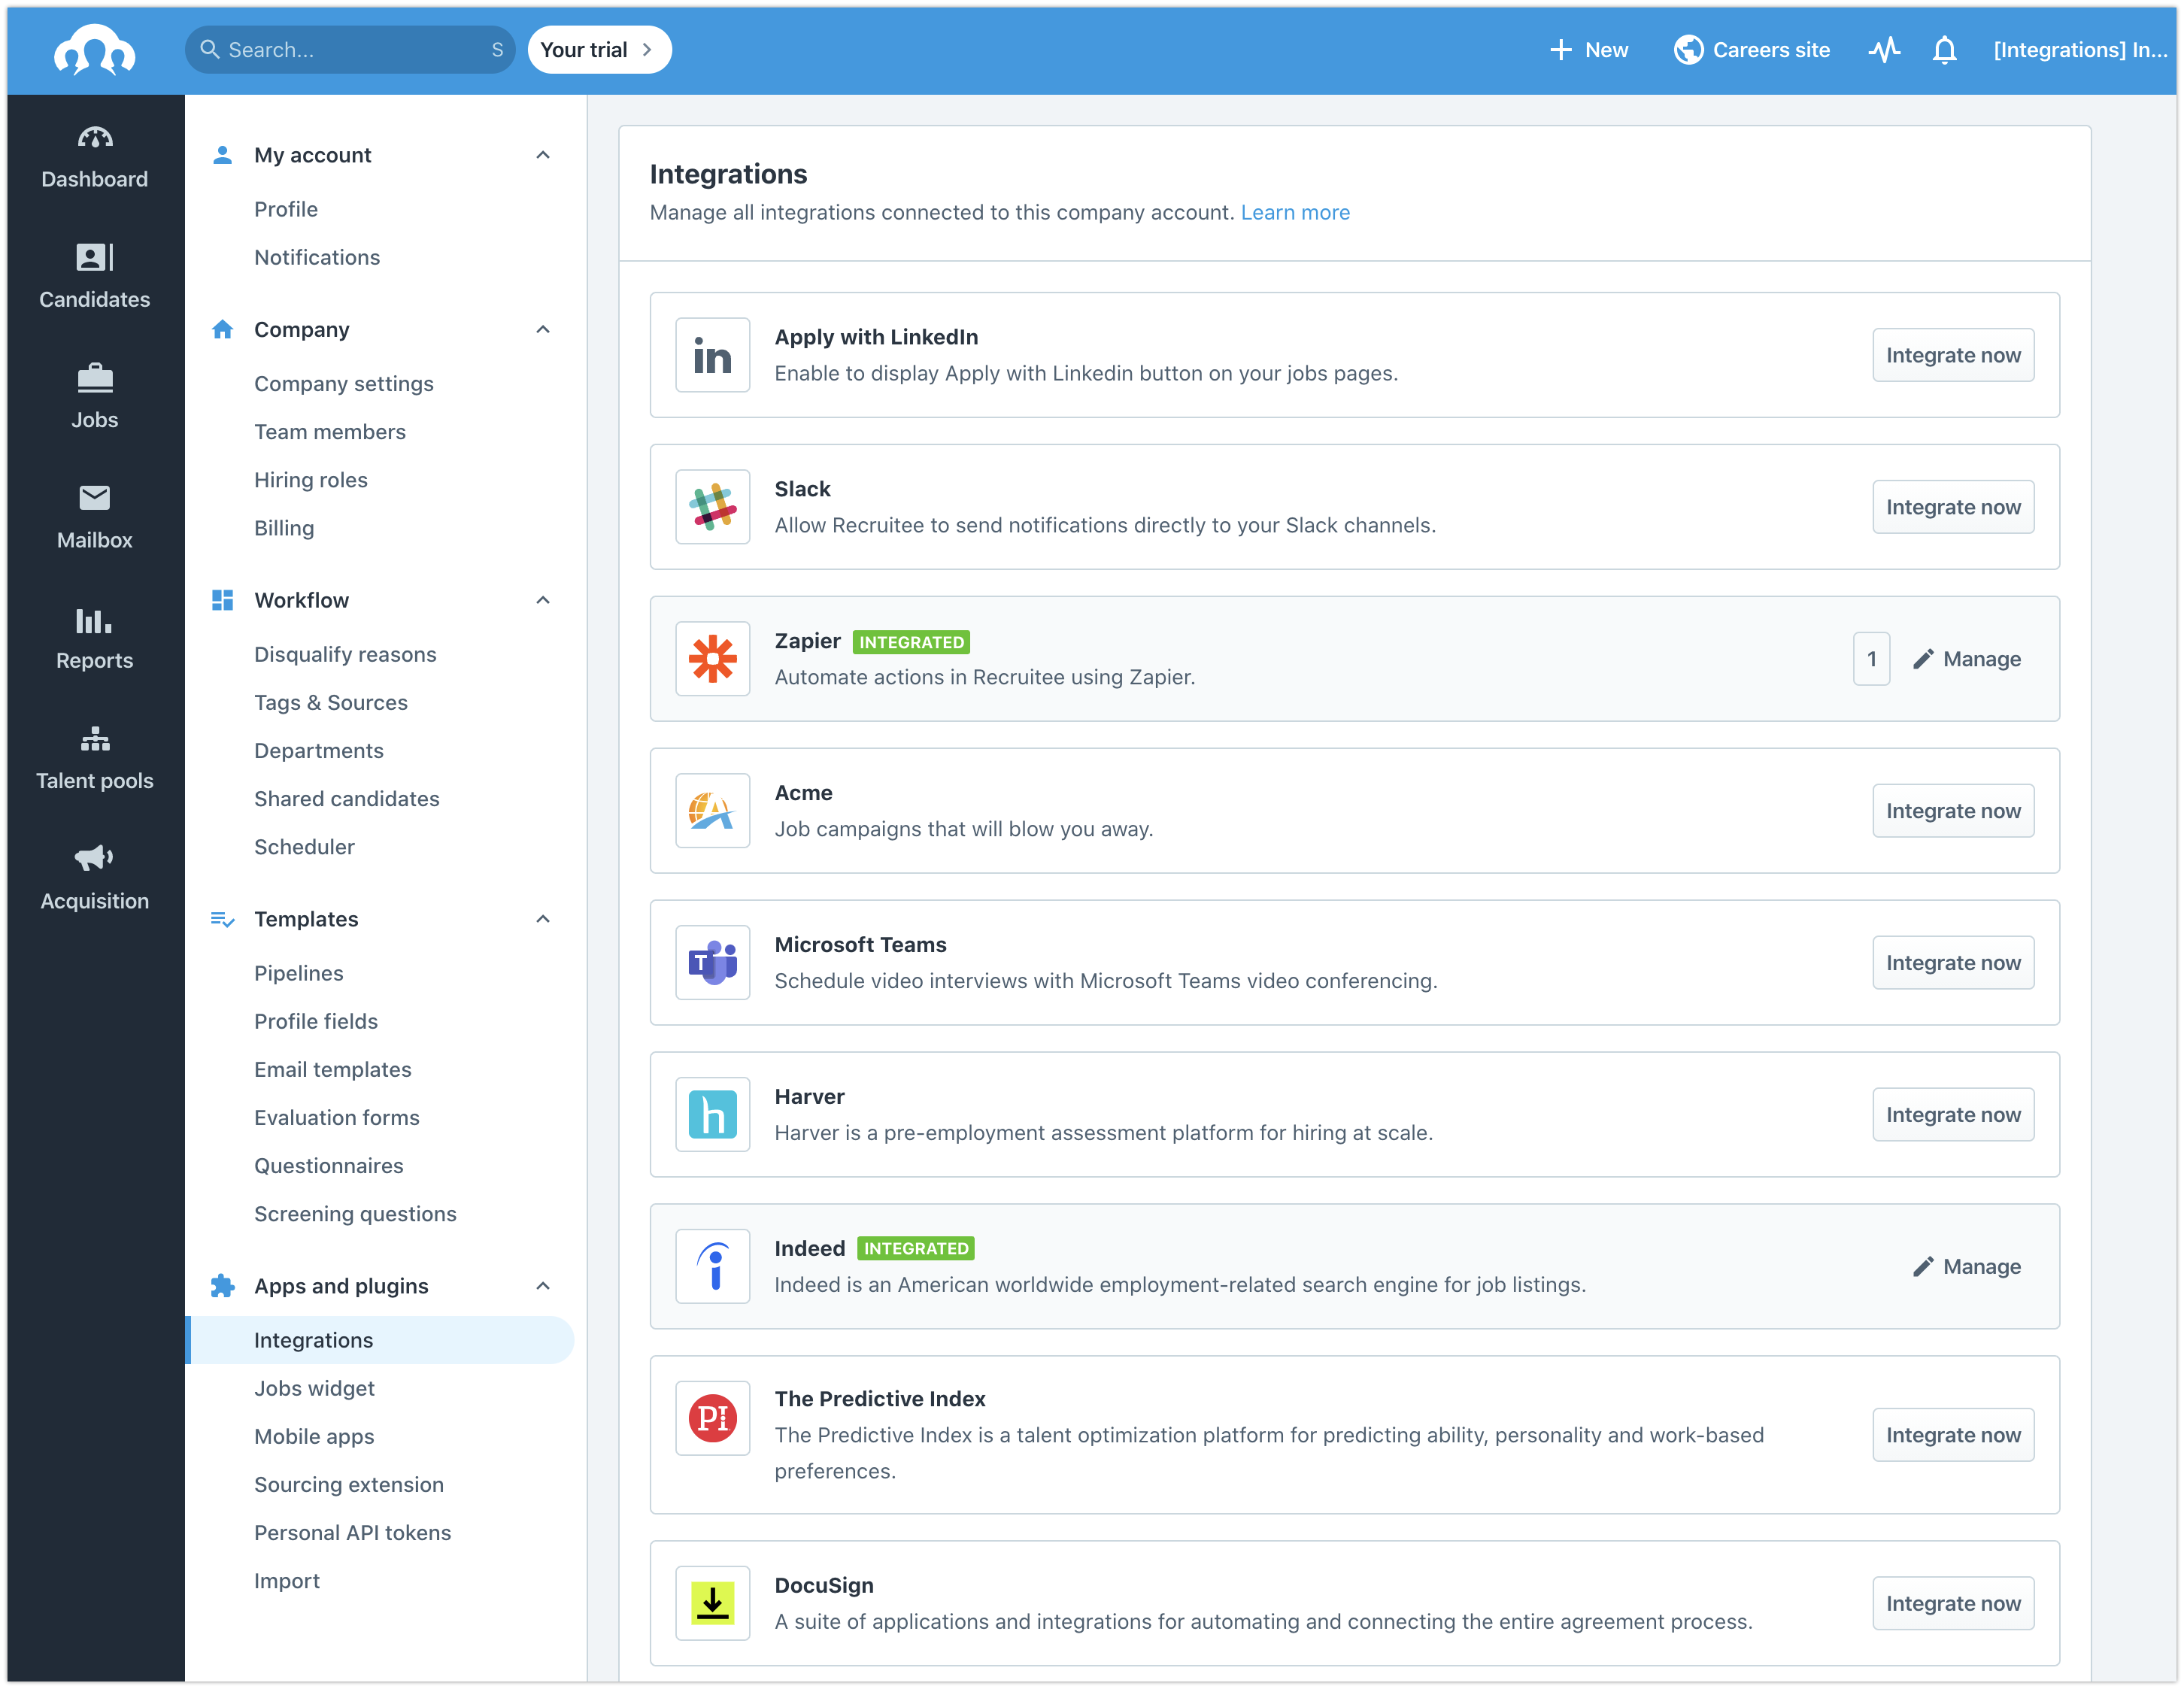Open Talent pools in sidebar

click(94, 759)
